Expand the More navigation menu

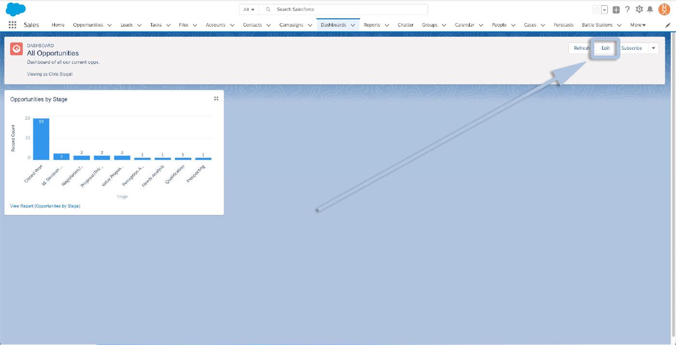tap(638, 25)
